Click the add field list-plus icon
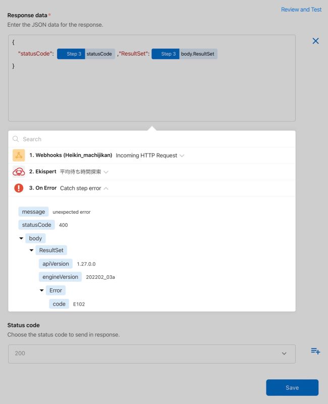The width and height of the screenshot is (328, 404). (315, 351)
